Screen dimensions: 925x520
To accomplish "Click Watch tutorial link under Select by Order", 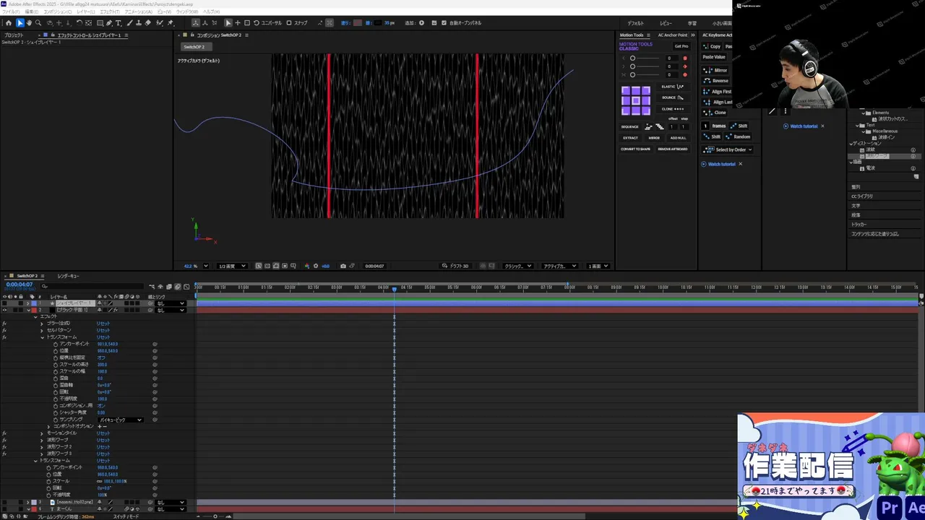I will [x=722, y=164].
